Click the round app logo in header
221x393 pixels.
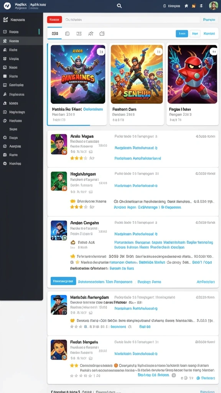click(x=7, y=6)
